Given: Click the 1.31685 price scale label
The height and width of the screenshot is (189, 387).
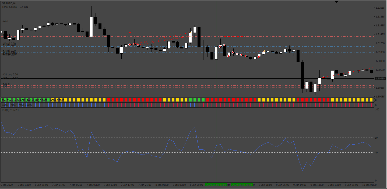Looking at the screenshot, I should point(379,26).
